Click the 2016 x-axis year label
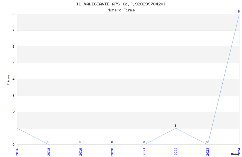The height and width of the screenshot is (157, 242). (x=17, y=152)
